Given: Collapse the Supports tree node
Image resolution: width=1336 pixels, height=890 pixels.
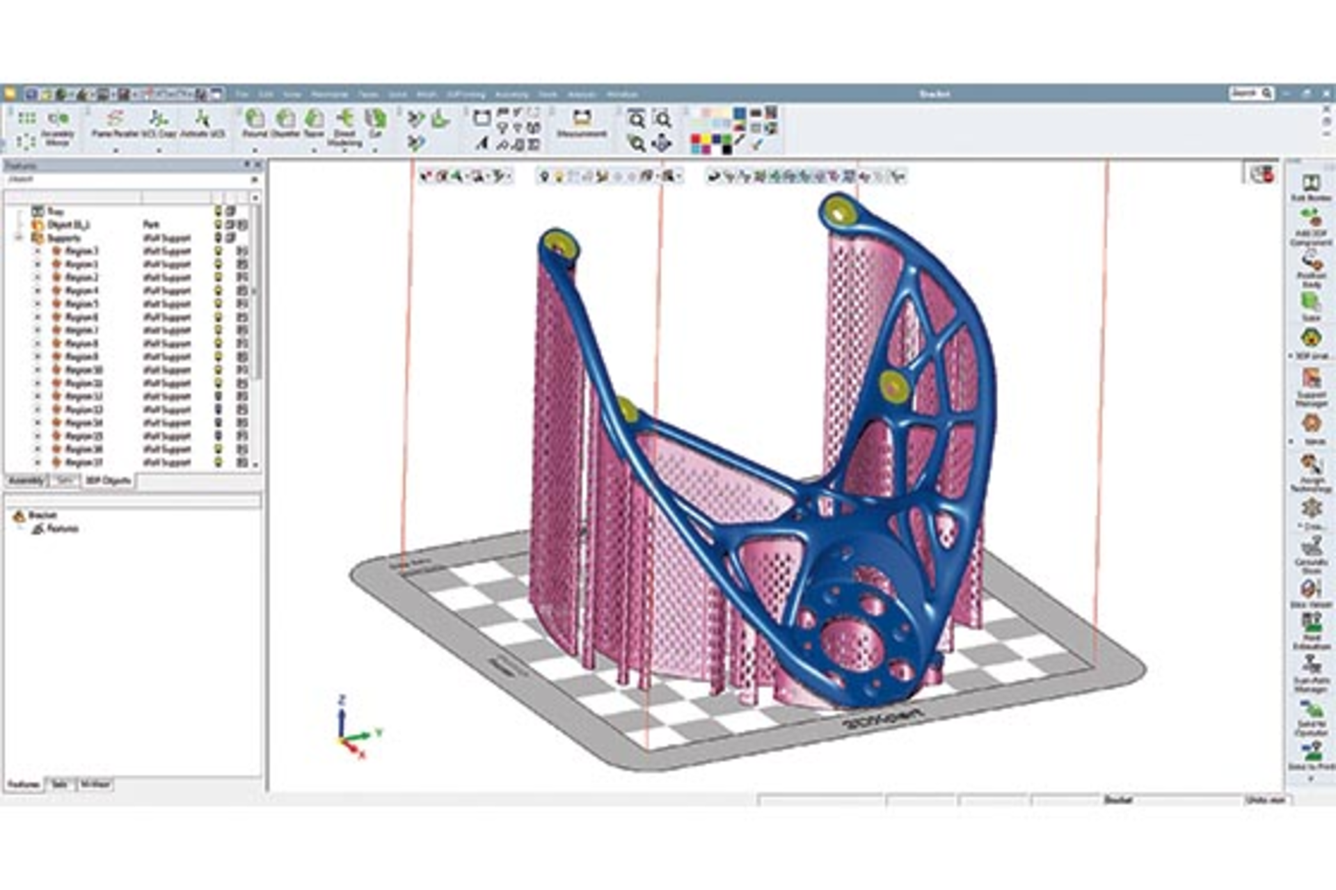Looking at the screenshot, I should (x=19, y=238).
